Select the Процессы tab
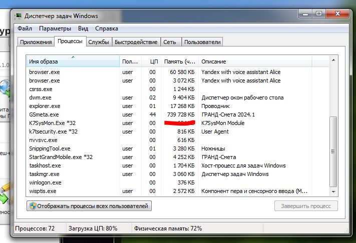 coord(70,41)
